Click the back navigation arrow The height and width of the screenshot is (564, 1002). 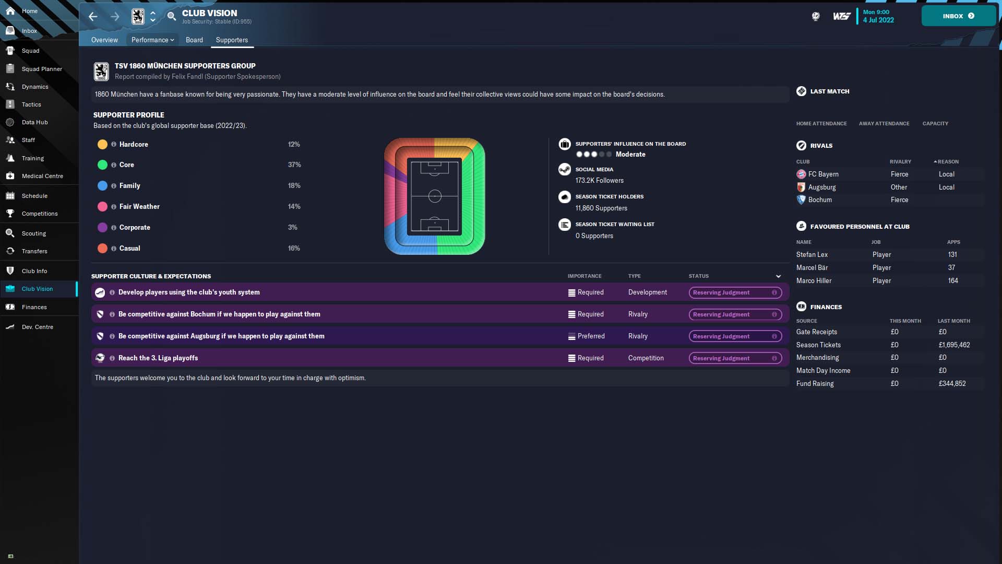pos(93,17)
